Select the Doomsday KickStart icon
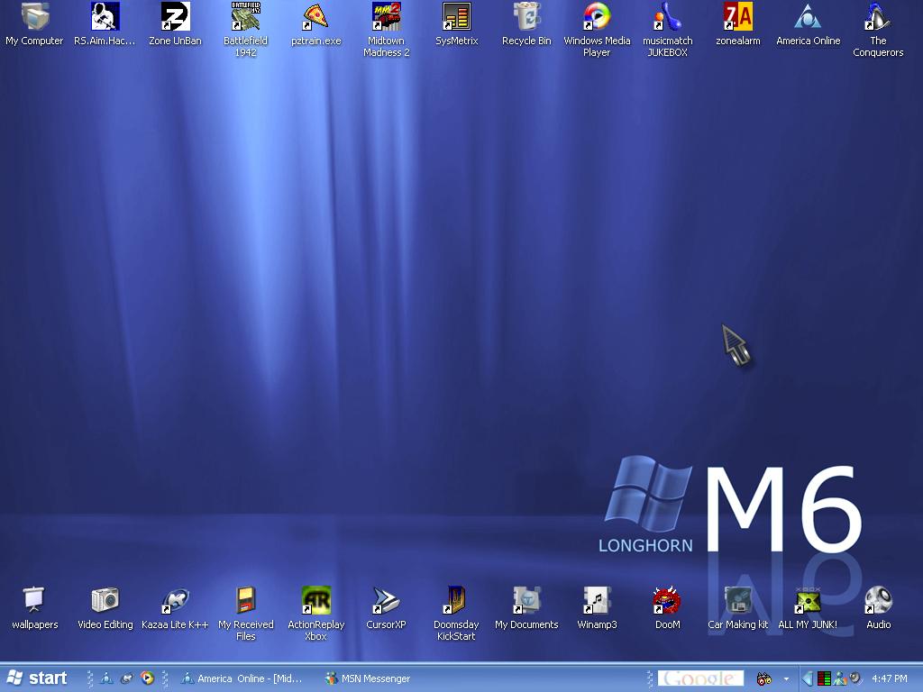The image size is (923, 692). 456,601
